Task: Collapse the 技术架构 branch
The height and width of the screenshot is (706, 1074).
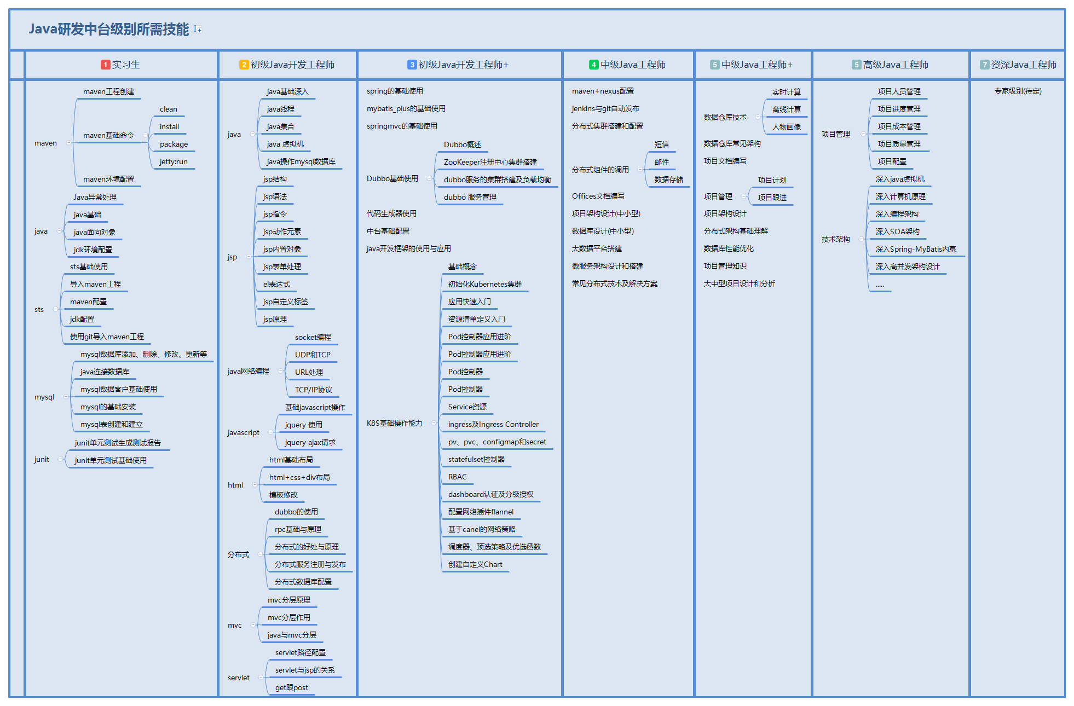Action: click(861, 239)
